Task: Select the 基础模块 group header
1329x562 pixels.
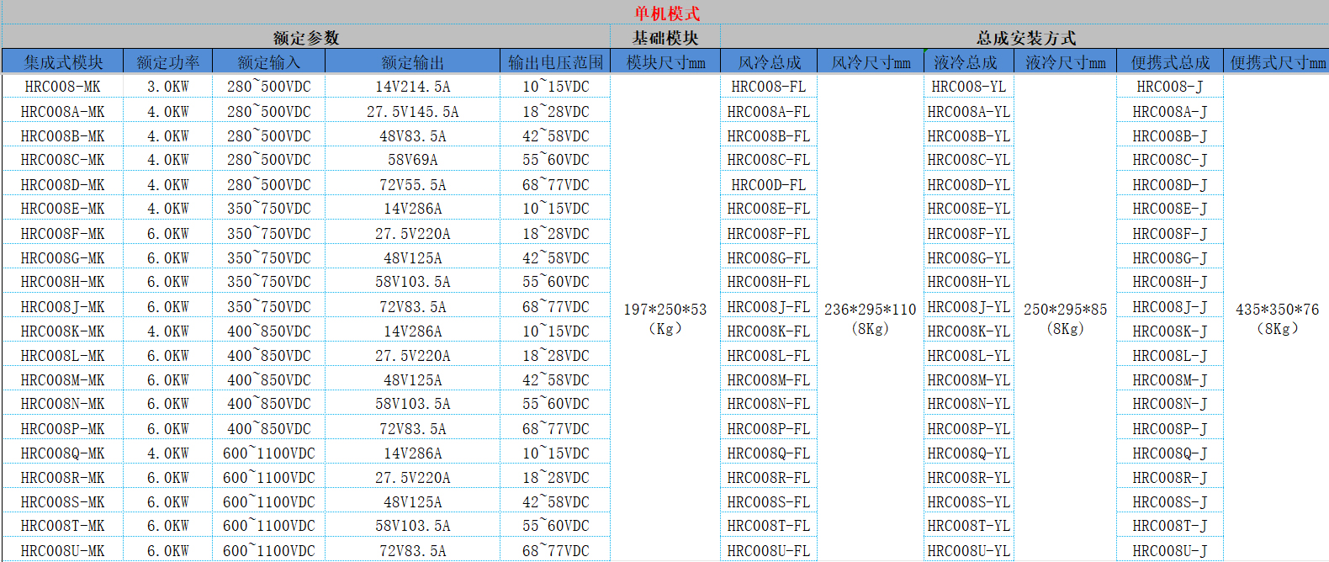Action: tap(665, 38)
